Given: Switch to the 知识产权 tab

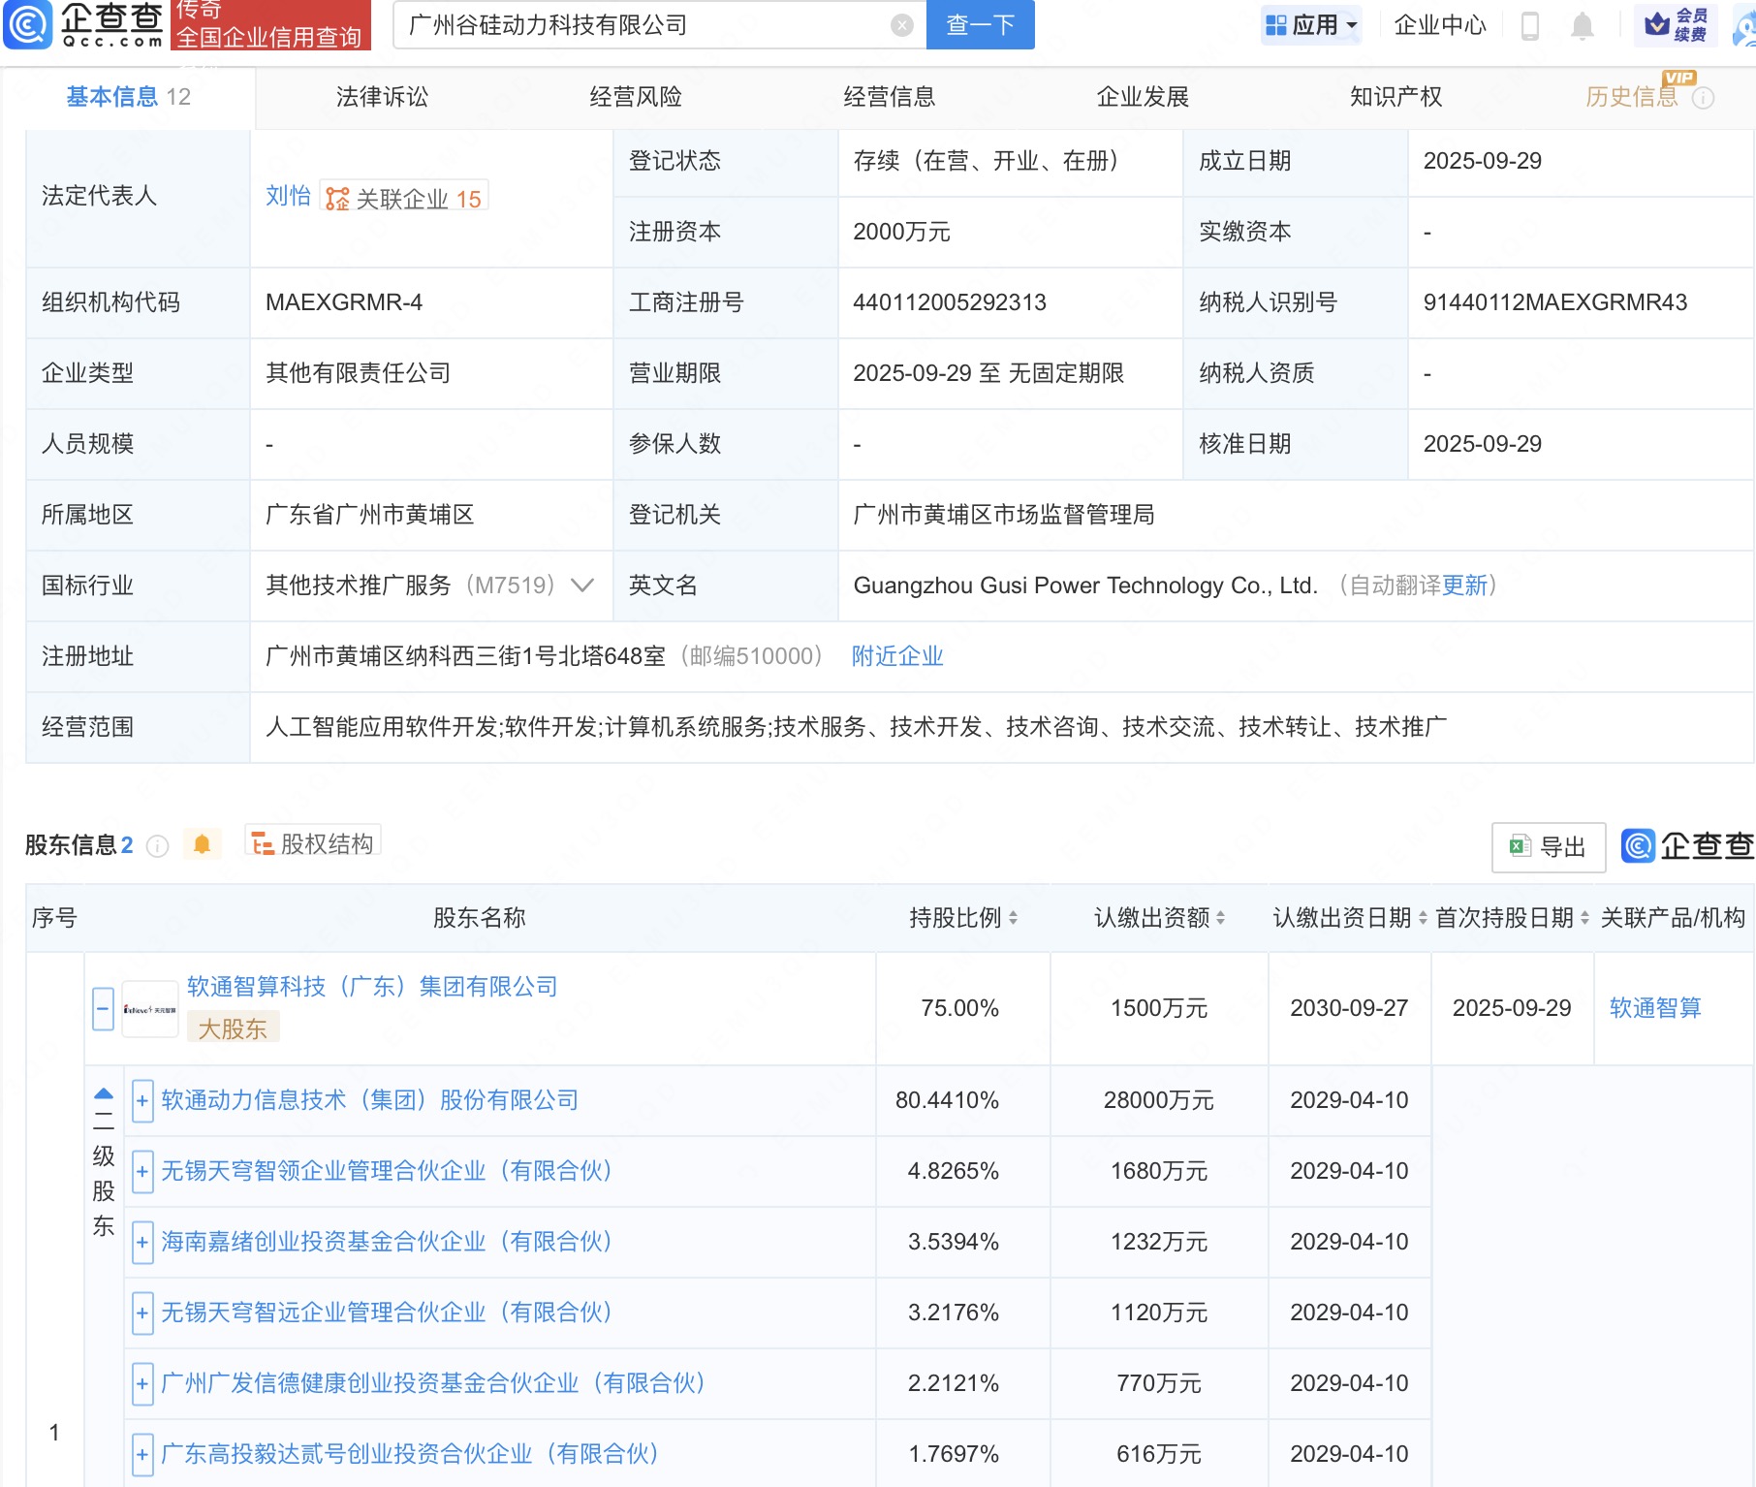Looking at the screenshot, I should (x=1395, y=97).
